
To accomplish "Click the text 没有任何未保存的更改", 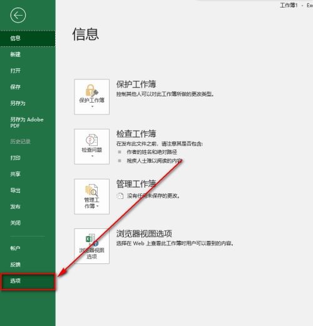I will click(153, 196).
